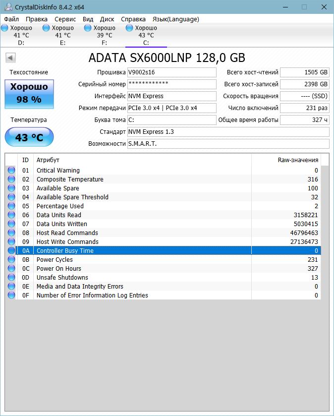Viewport: 334px width, 416px height.
Task: Click status orb for Available Spare Threshold
Action: pos(11,197)
